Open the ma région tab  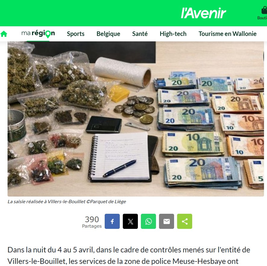click(38, 34)
